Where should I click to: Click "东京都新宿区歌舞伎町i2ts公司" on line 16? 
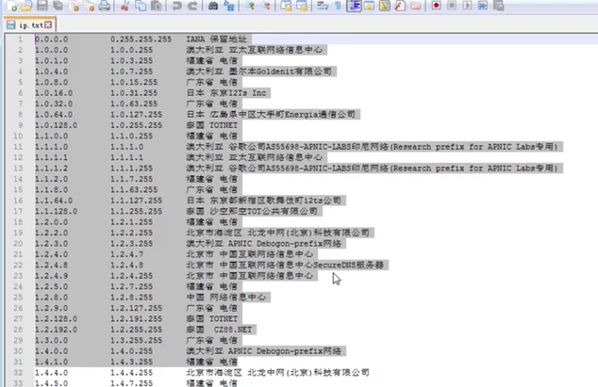coord(275,201)
